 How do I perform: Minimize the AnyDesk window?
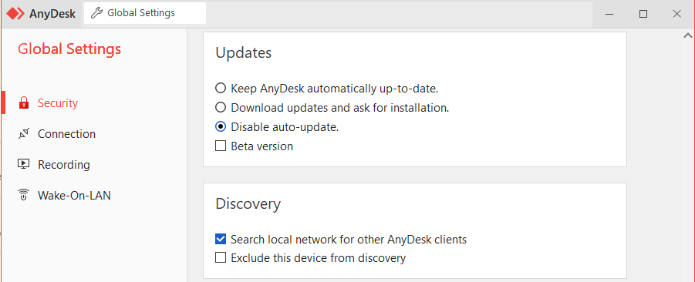pyautogui.click(x=610, y=14)
